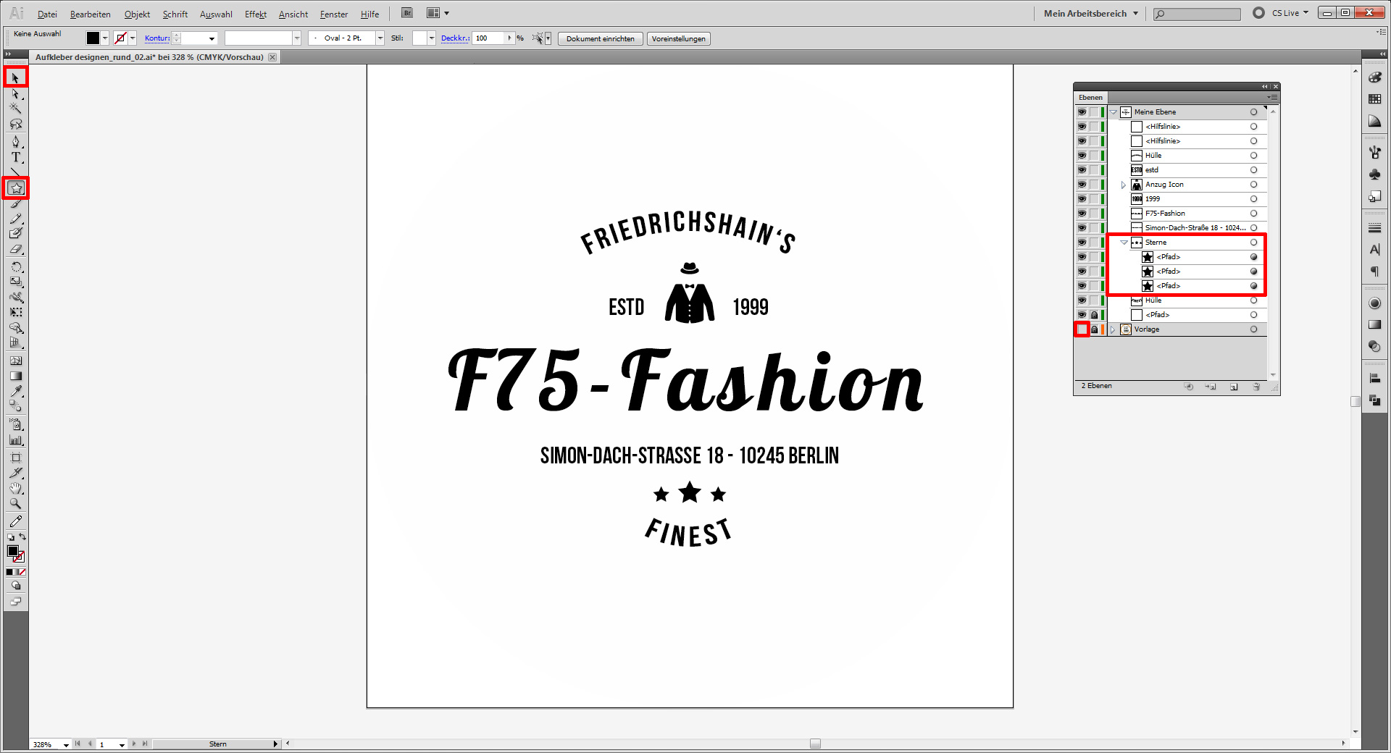
Task: Pick the Eyedropper tool
Action: 16,392
